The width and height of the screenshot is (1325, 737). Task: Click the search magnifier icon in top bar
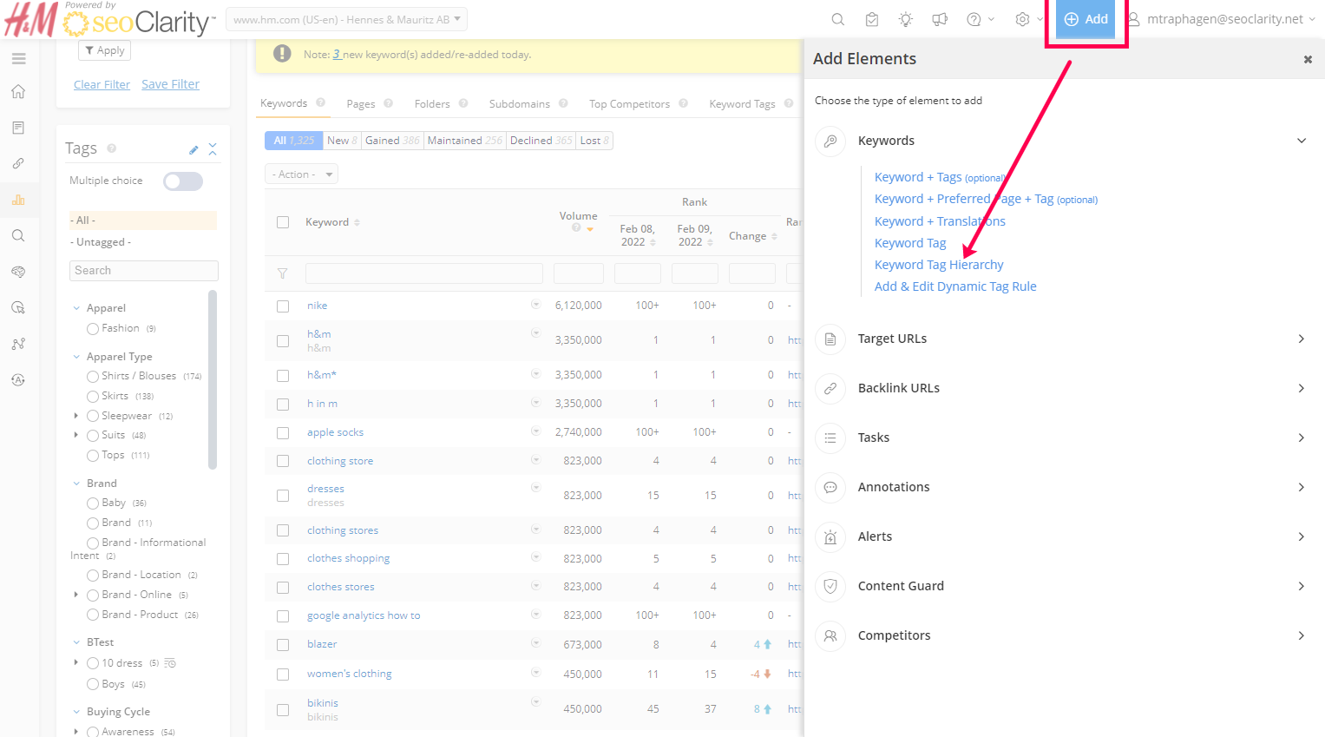(837, 19)
